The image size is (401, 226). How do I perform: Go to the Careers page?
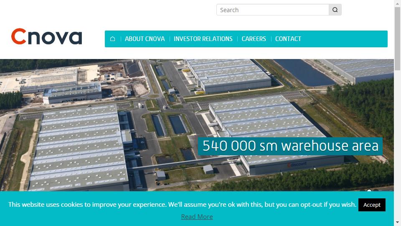(x=254, y=39)
